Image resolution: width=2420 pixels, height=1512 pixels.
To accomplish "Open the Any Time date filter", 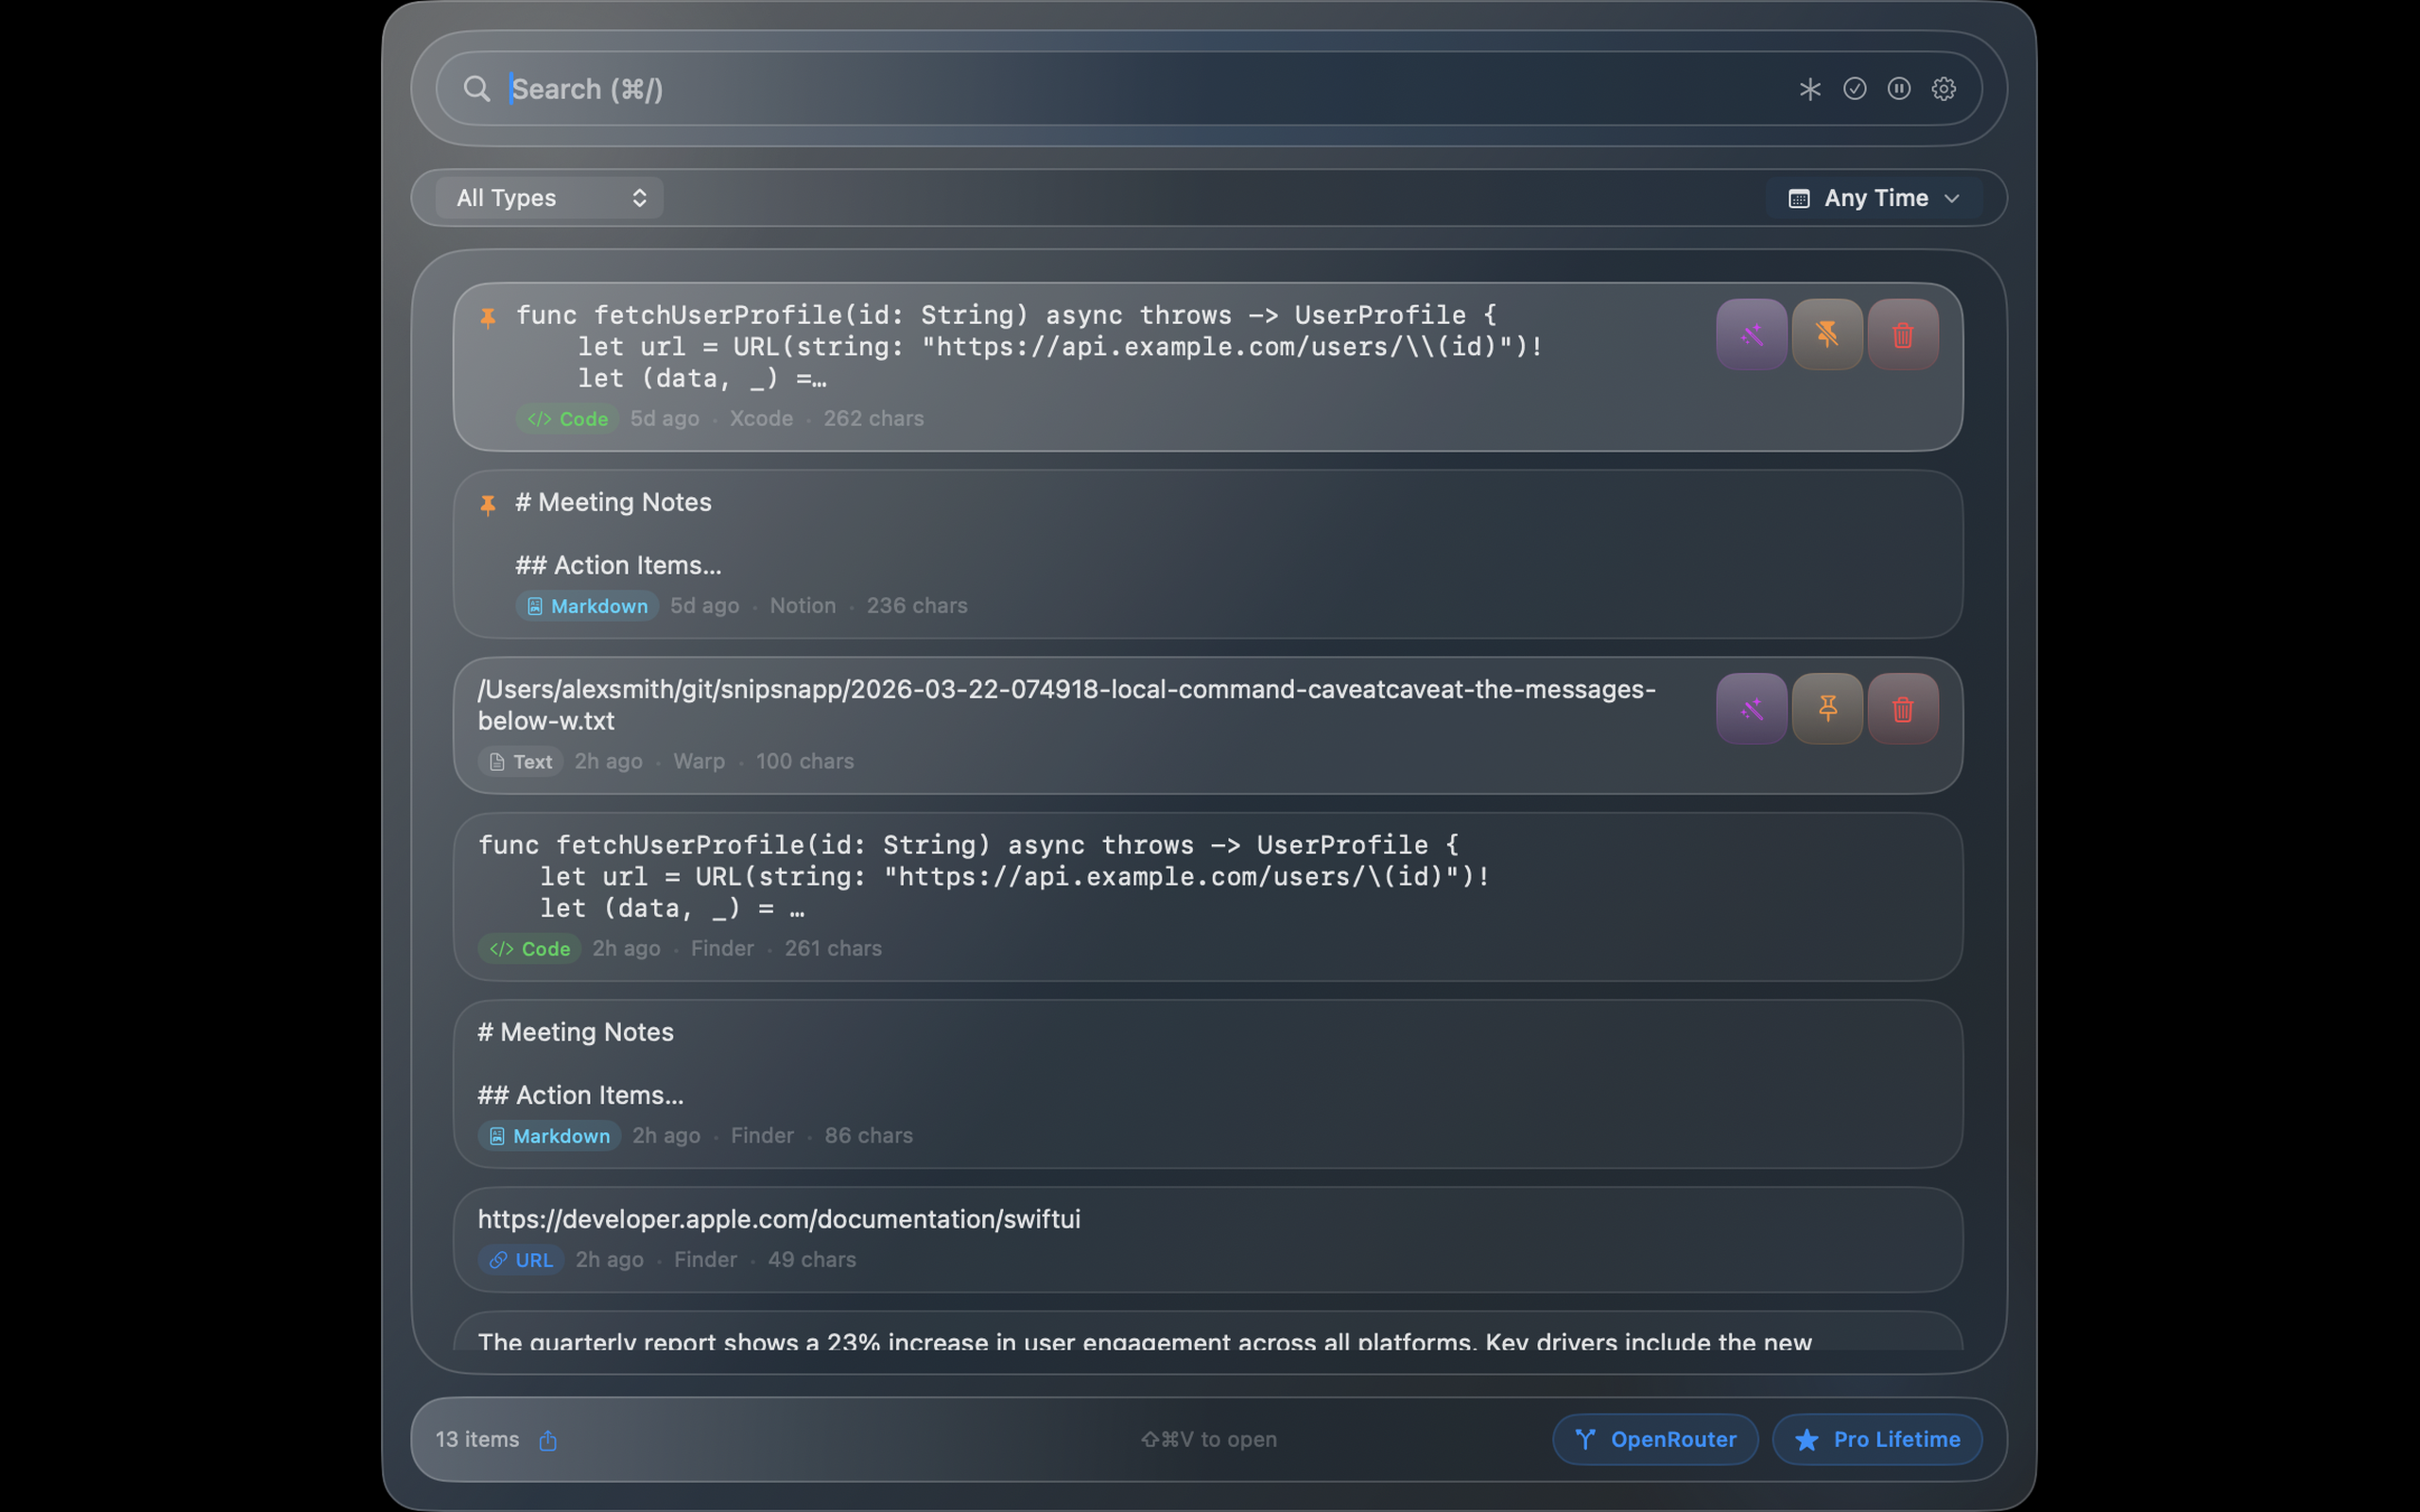I will point(1873,198).
